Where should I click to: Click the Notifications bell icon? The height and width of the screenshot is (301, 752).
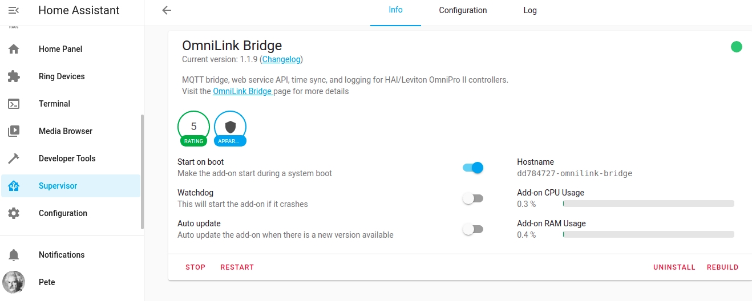(14, 255)
